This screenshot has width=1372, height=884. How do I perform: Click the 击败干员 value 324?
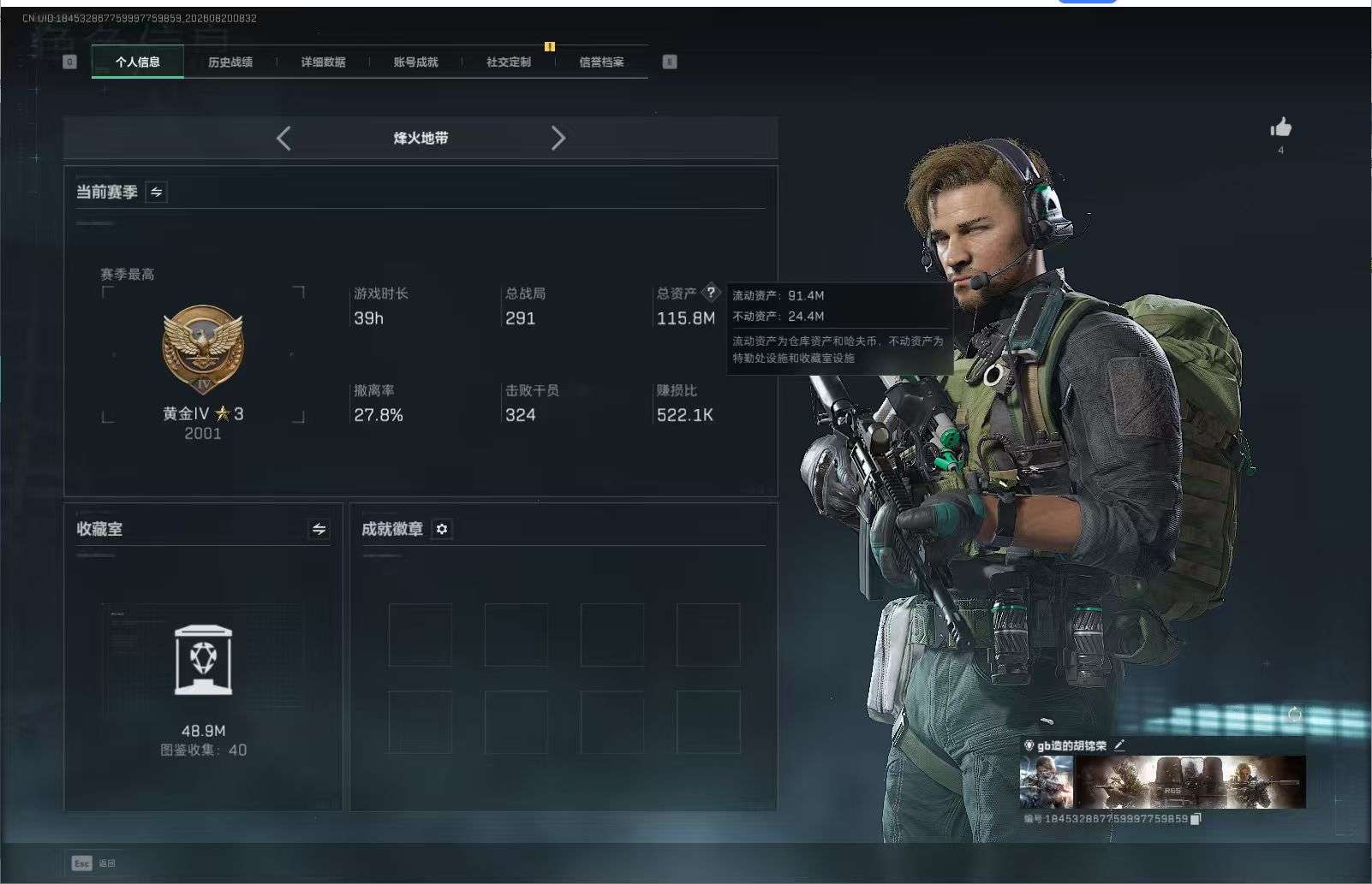click(521, 415)
